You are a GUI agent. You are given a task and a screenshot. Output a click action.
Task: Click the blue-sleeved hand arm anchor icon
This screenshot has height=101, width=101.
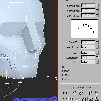coord(91,93)
